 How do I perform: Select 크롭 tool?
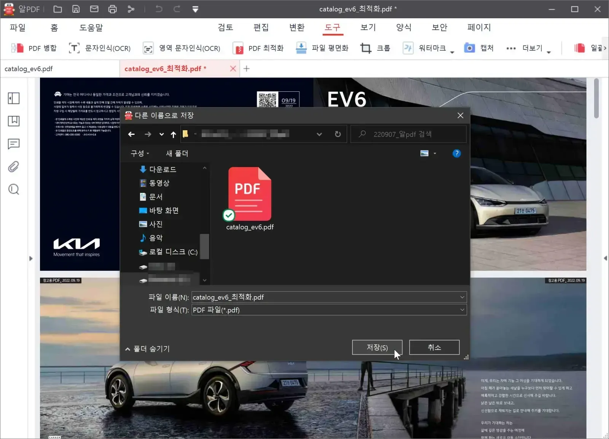click(375, 48)
